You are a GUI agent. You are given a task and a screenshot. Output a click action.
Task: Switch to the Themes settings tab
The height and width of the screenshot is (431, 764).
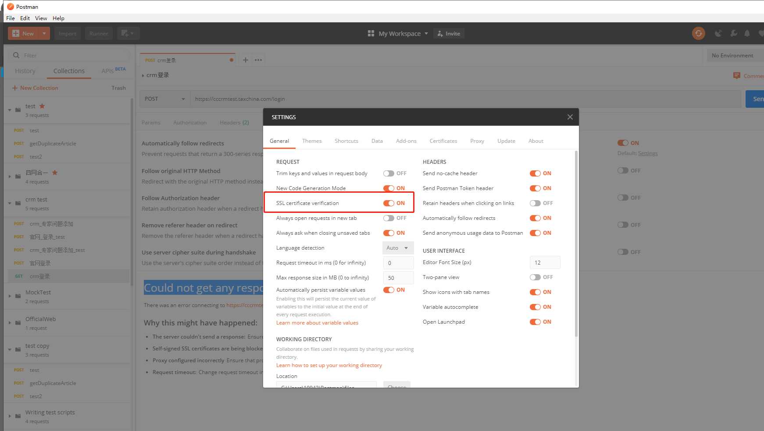point(312,141)
